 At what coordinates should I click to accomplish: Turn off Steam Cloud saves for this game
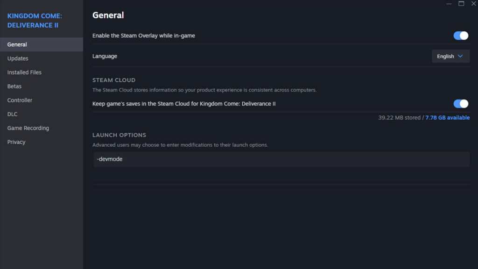pyautogui.click(x=461, y=104)
